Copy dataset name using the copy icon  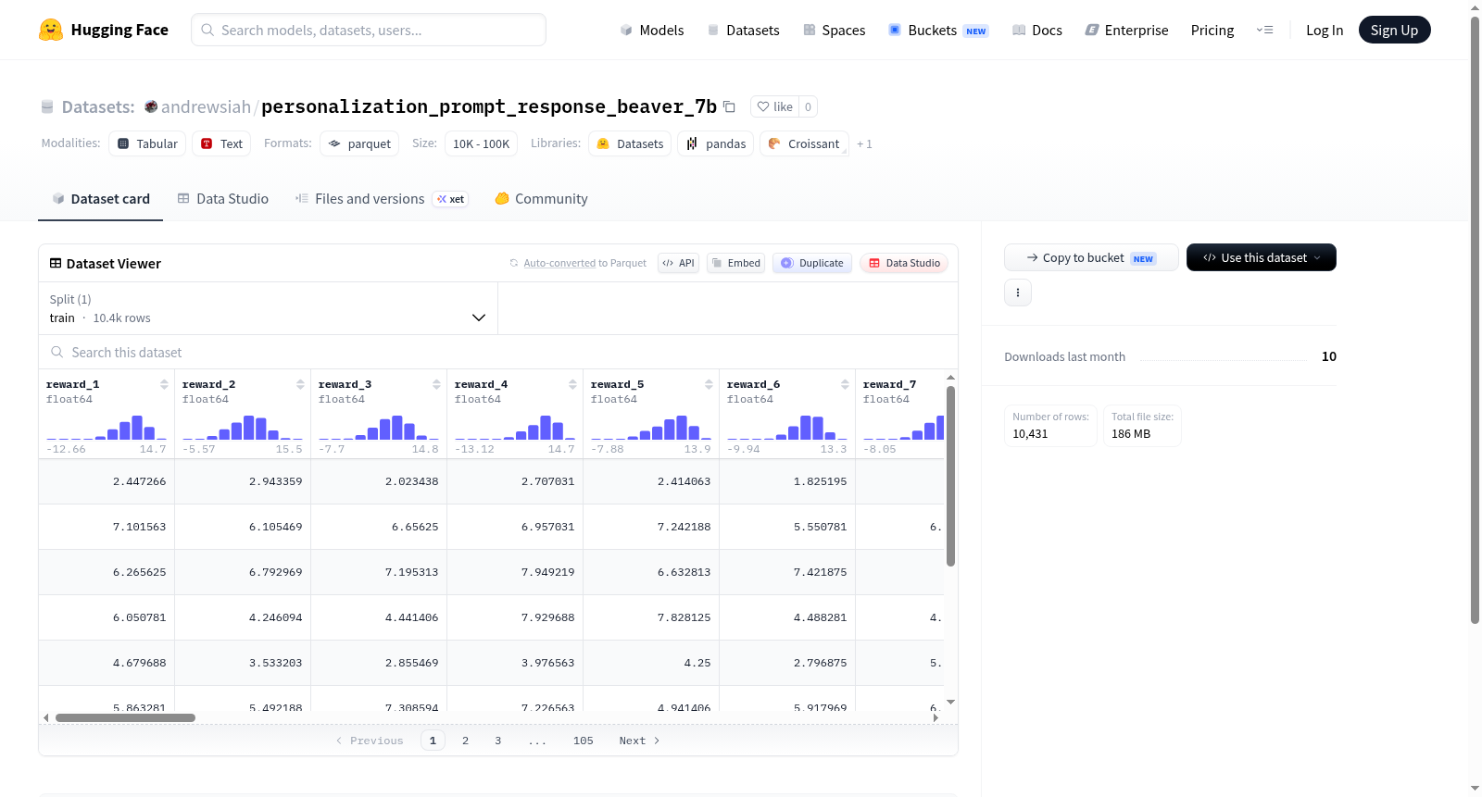[x=729, y=107]
